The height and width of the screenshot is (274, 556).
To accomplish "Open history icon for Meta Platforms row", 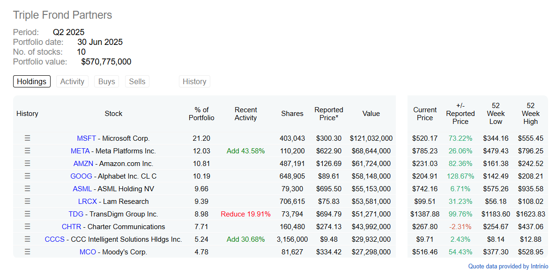I will click(x=27, y=151).
